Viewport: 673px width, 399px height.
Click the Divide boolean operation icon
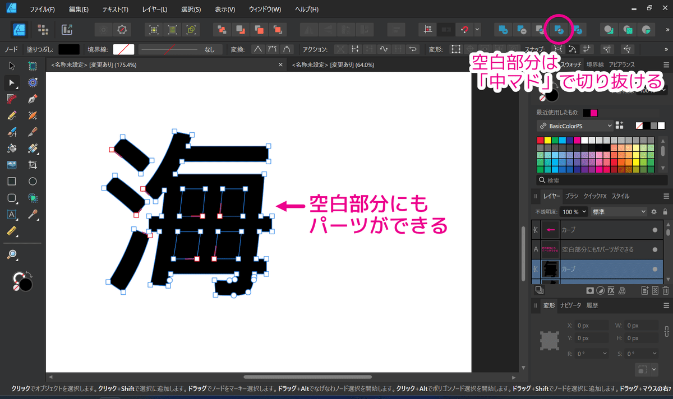coord(578,29)
